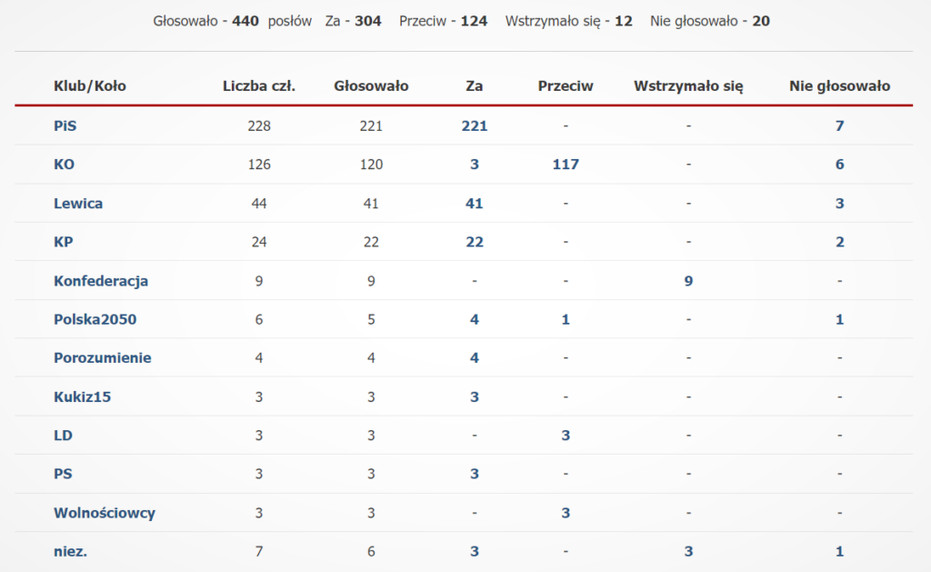The height and width of the screenshot is (572, 931).
Task: Click summary Nie głosowało 20
Action: (761, 22)
